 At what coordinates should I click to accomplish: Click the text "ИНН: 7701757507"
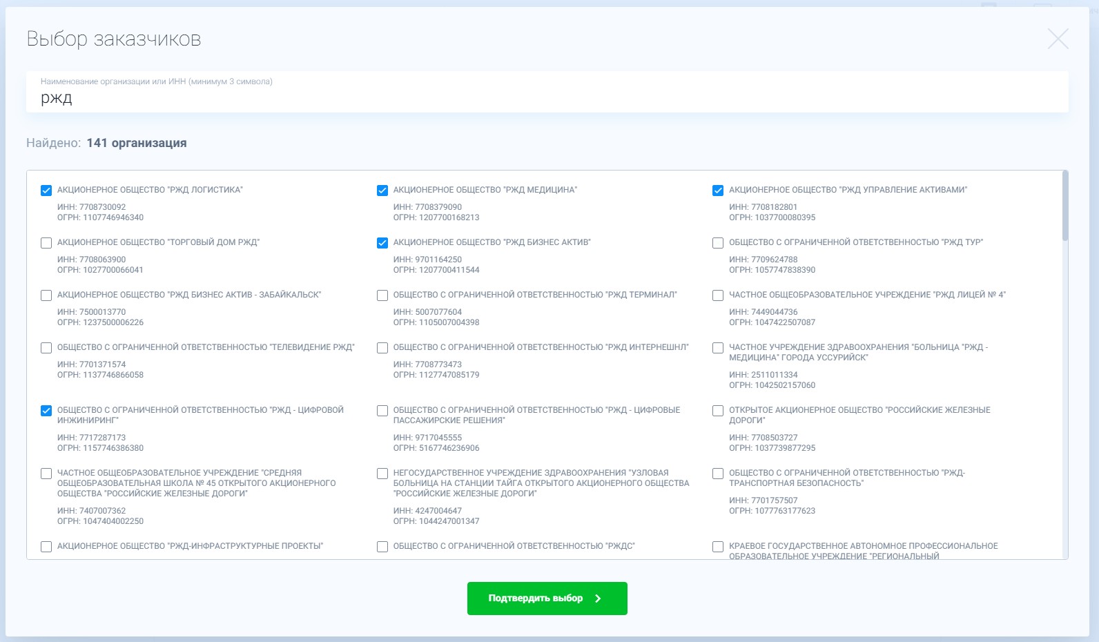coord(764,500)
